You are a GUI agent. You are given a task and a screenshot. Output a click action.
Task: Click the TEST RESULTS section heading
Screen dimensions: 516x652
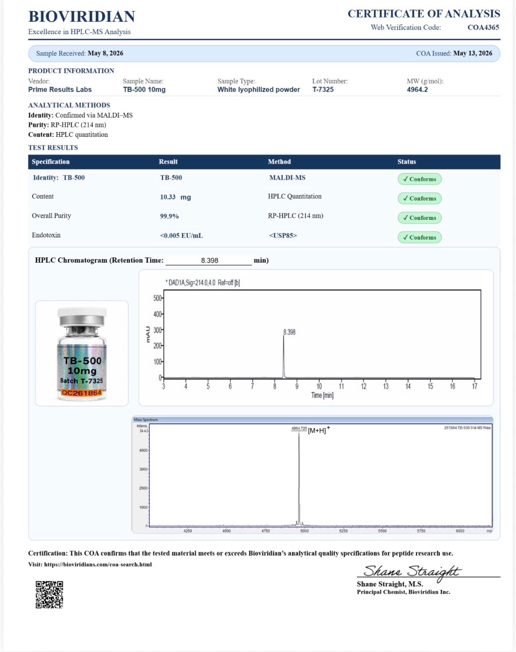tap(53, 148)
